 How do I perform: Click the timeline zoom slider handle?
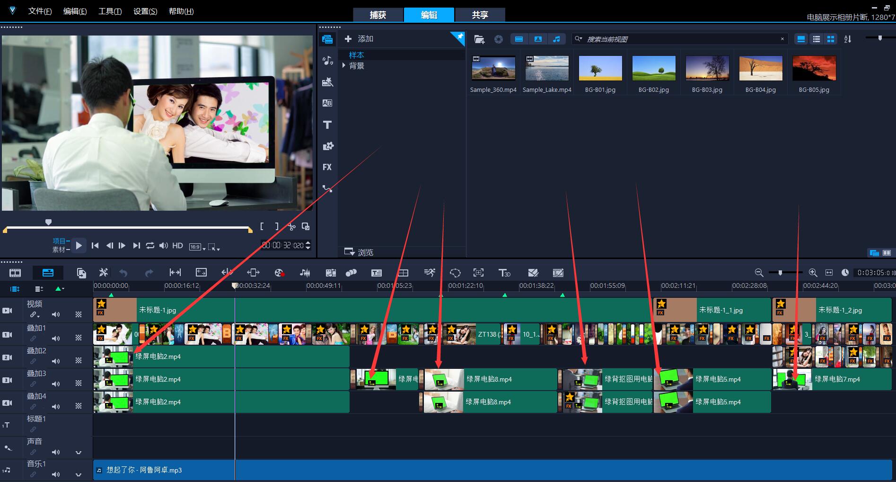pyautogui.click(x=780, y=273)
